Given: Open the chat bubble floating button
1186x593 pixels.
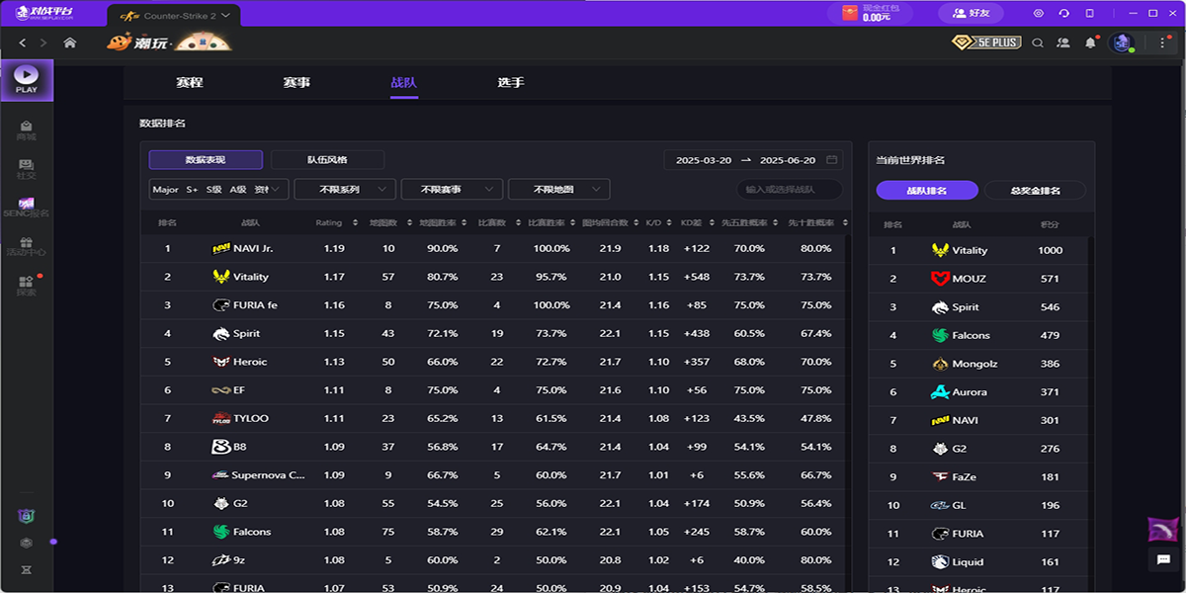Looking at the screenshot, I should [x=1163, y=560].
